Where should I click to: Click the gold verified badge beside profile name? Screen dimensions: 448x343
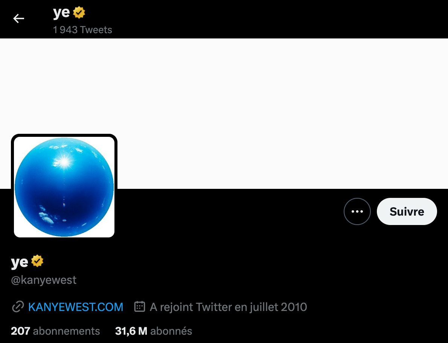(37, 261)
